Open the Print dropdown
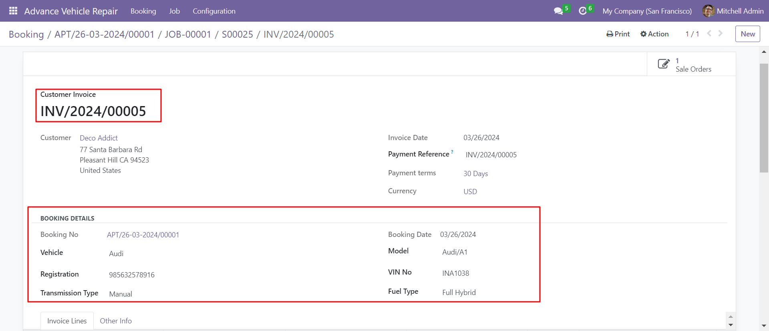Screen dimensions: 769x331 (618, 34)
